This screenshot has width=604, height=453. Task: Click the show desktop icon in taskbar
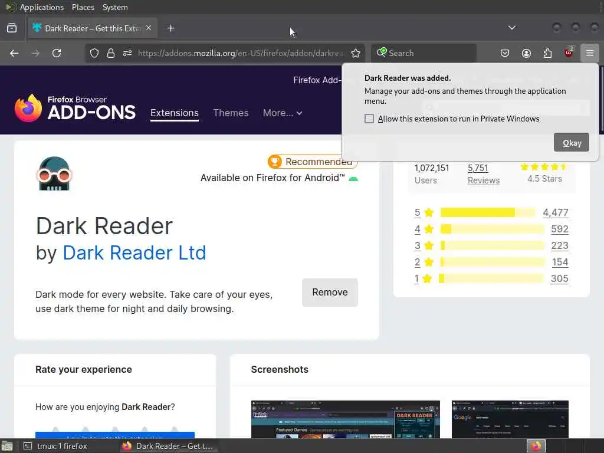tap(7, 447)
